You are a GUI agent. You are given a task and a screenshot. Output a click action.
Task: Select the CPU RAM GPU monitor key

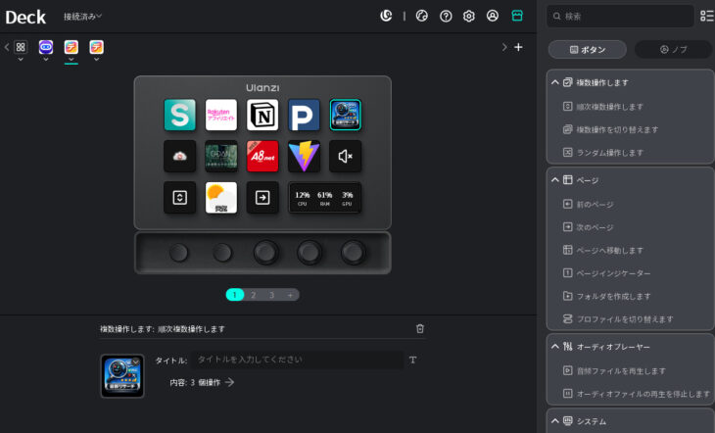(x=324, y=198)
